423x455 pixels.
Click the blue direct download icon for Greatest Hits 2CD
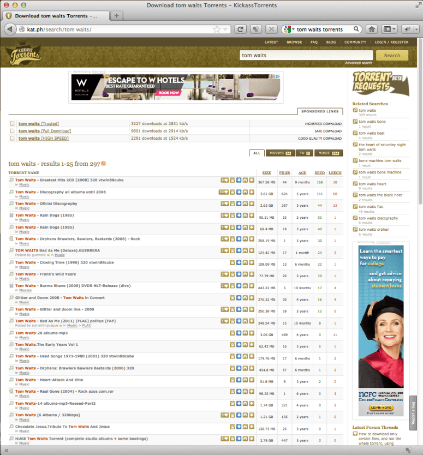point(239,179)
